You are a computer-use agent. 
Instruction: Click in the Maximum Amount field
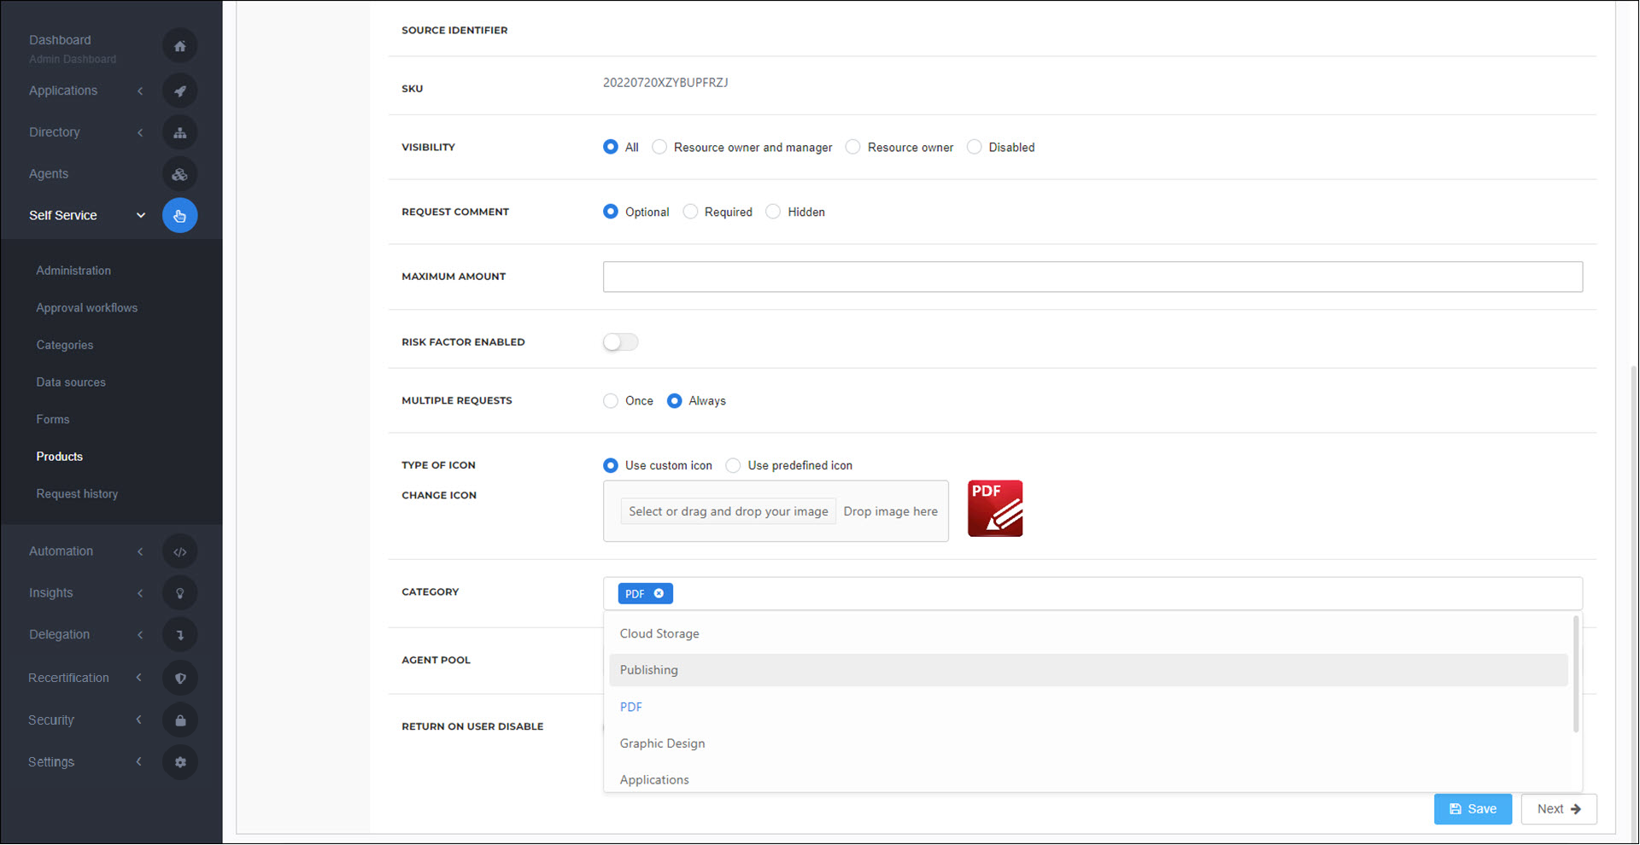pos(1092,277)
